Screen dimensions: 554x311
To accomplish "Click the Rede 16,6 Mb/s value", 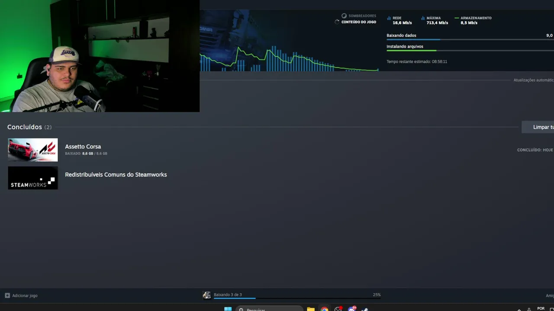I will point(402,23).
